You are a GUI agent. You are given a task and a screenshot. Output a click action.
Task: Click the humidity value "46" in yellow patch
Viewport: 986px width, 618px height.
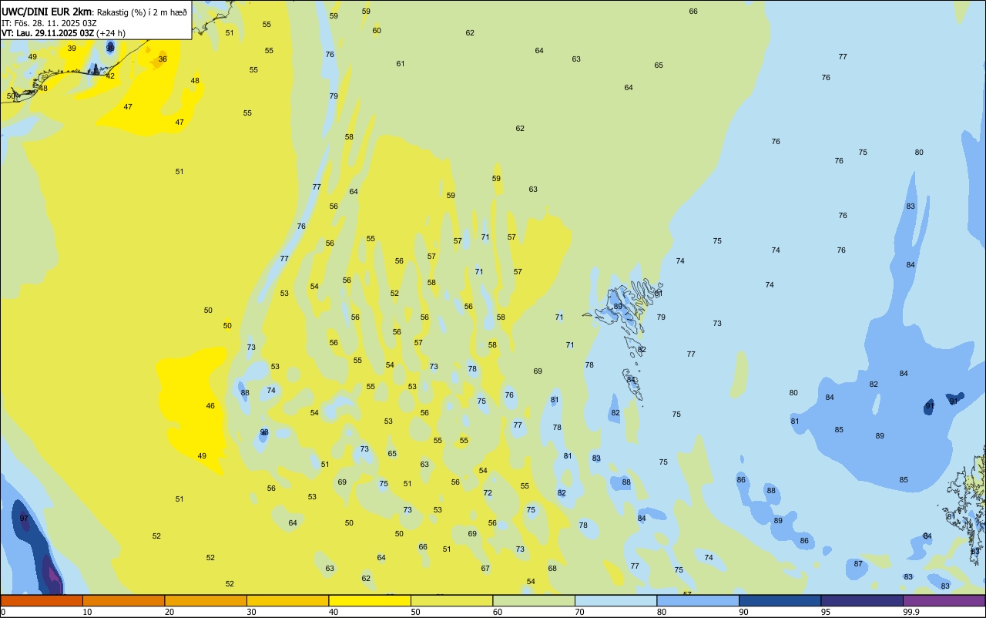tap(210, 406)
